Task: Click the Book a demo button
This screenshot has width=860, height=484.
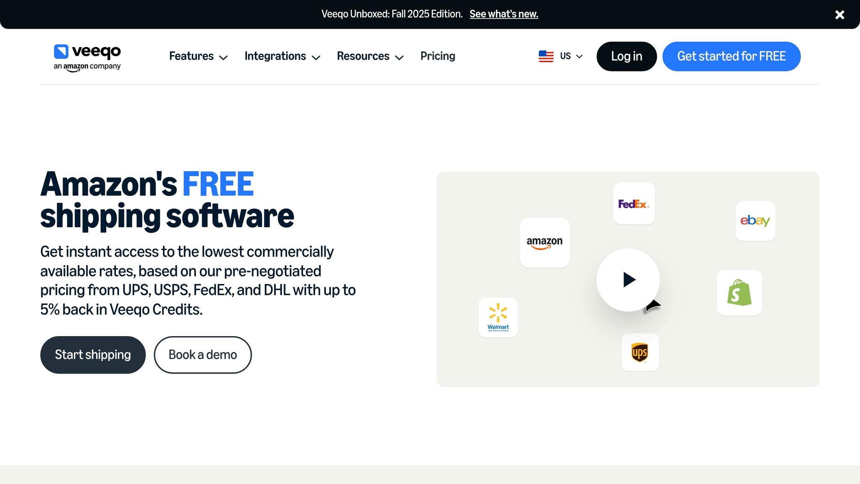Action: pos(203,355)
